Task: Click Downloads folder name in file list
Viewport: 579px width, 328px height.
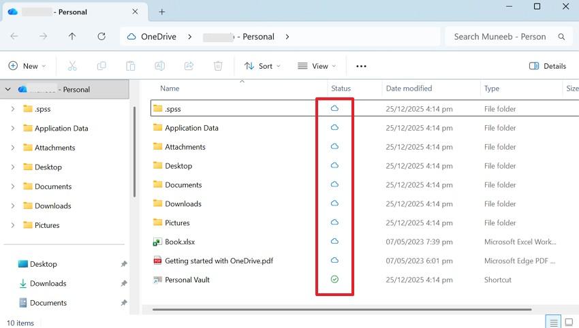Action: click(183, 203)
